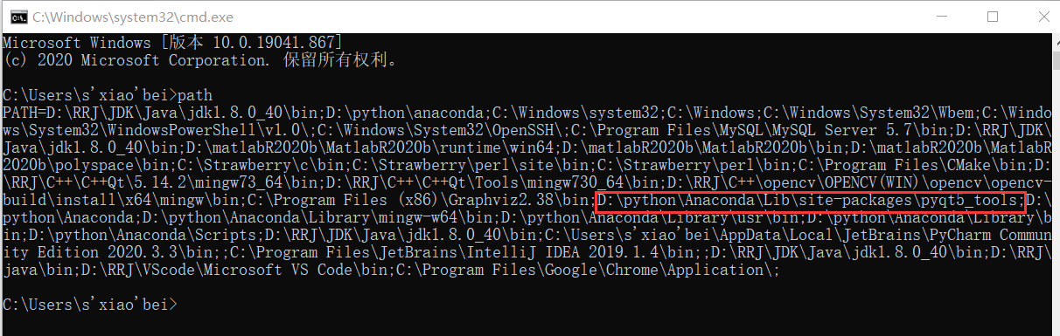Maximize the command prompt window
This screenshot has height=336, width=1060.
(x=992, y=16)
